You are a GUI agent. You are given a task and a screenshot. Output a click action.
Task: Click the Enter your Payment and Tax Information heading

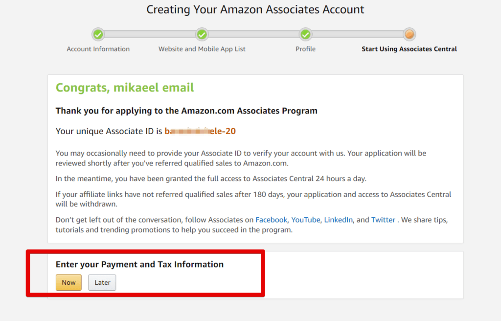click(x=139, y=264)
